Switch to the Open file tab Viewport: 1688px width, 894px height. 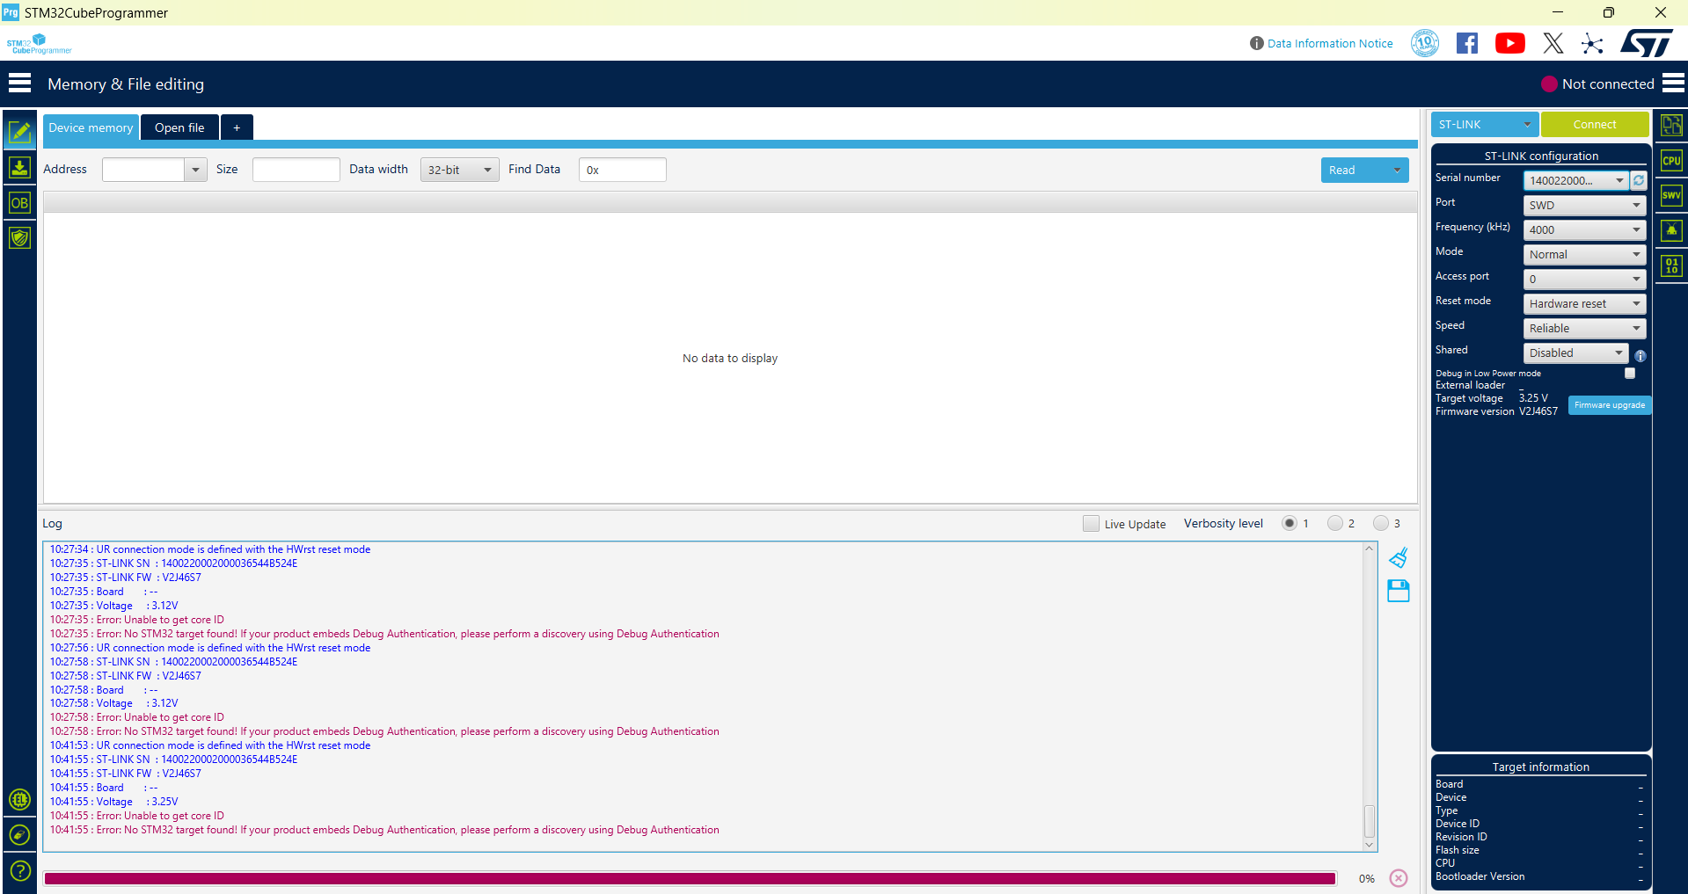179,127
